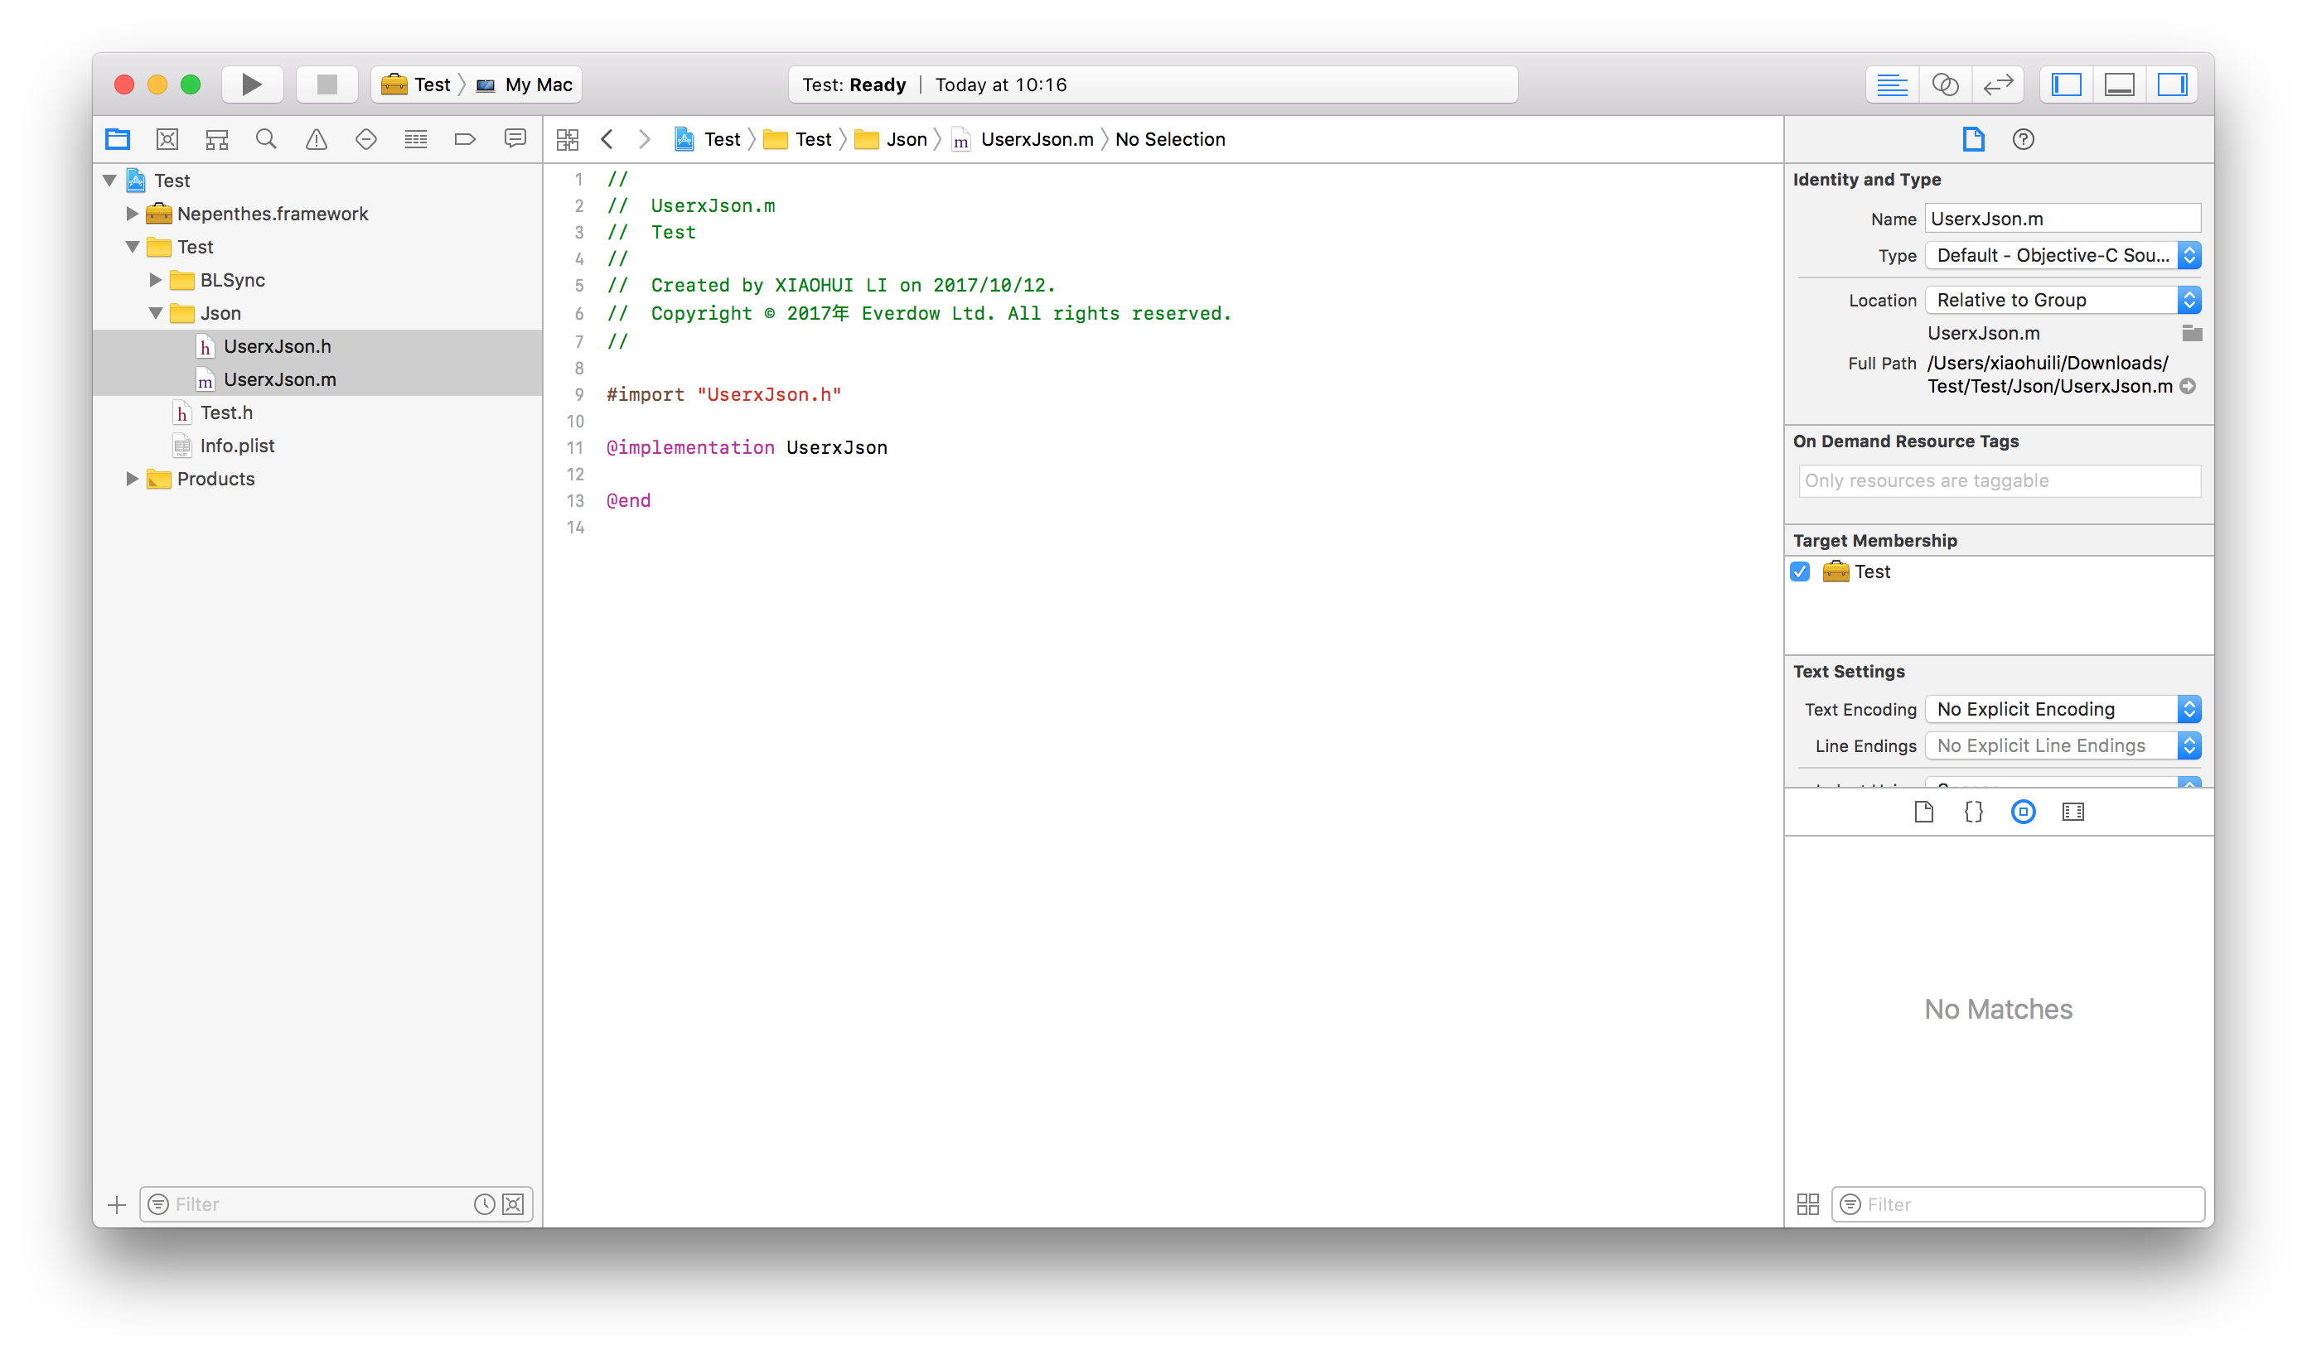Click the add (+) button in navigator
Image resolution: width=2307 pixels, height=1360 pixels.
pos(117,1204)
